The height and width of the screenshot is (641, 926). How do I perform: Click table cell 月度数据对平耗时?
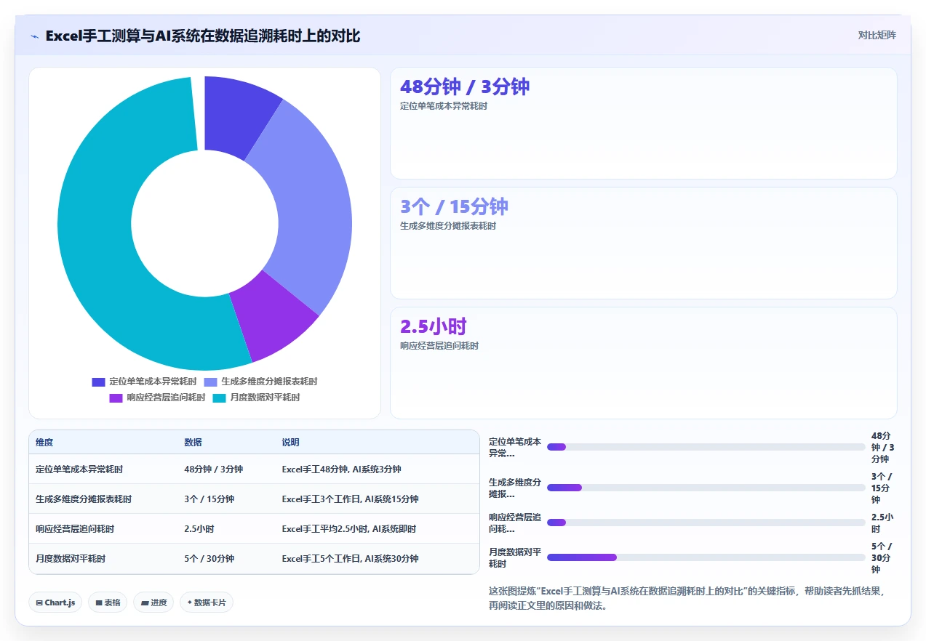pyautogui.click(x=71, y=559)
